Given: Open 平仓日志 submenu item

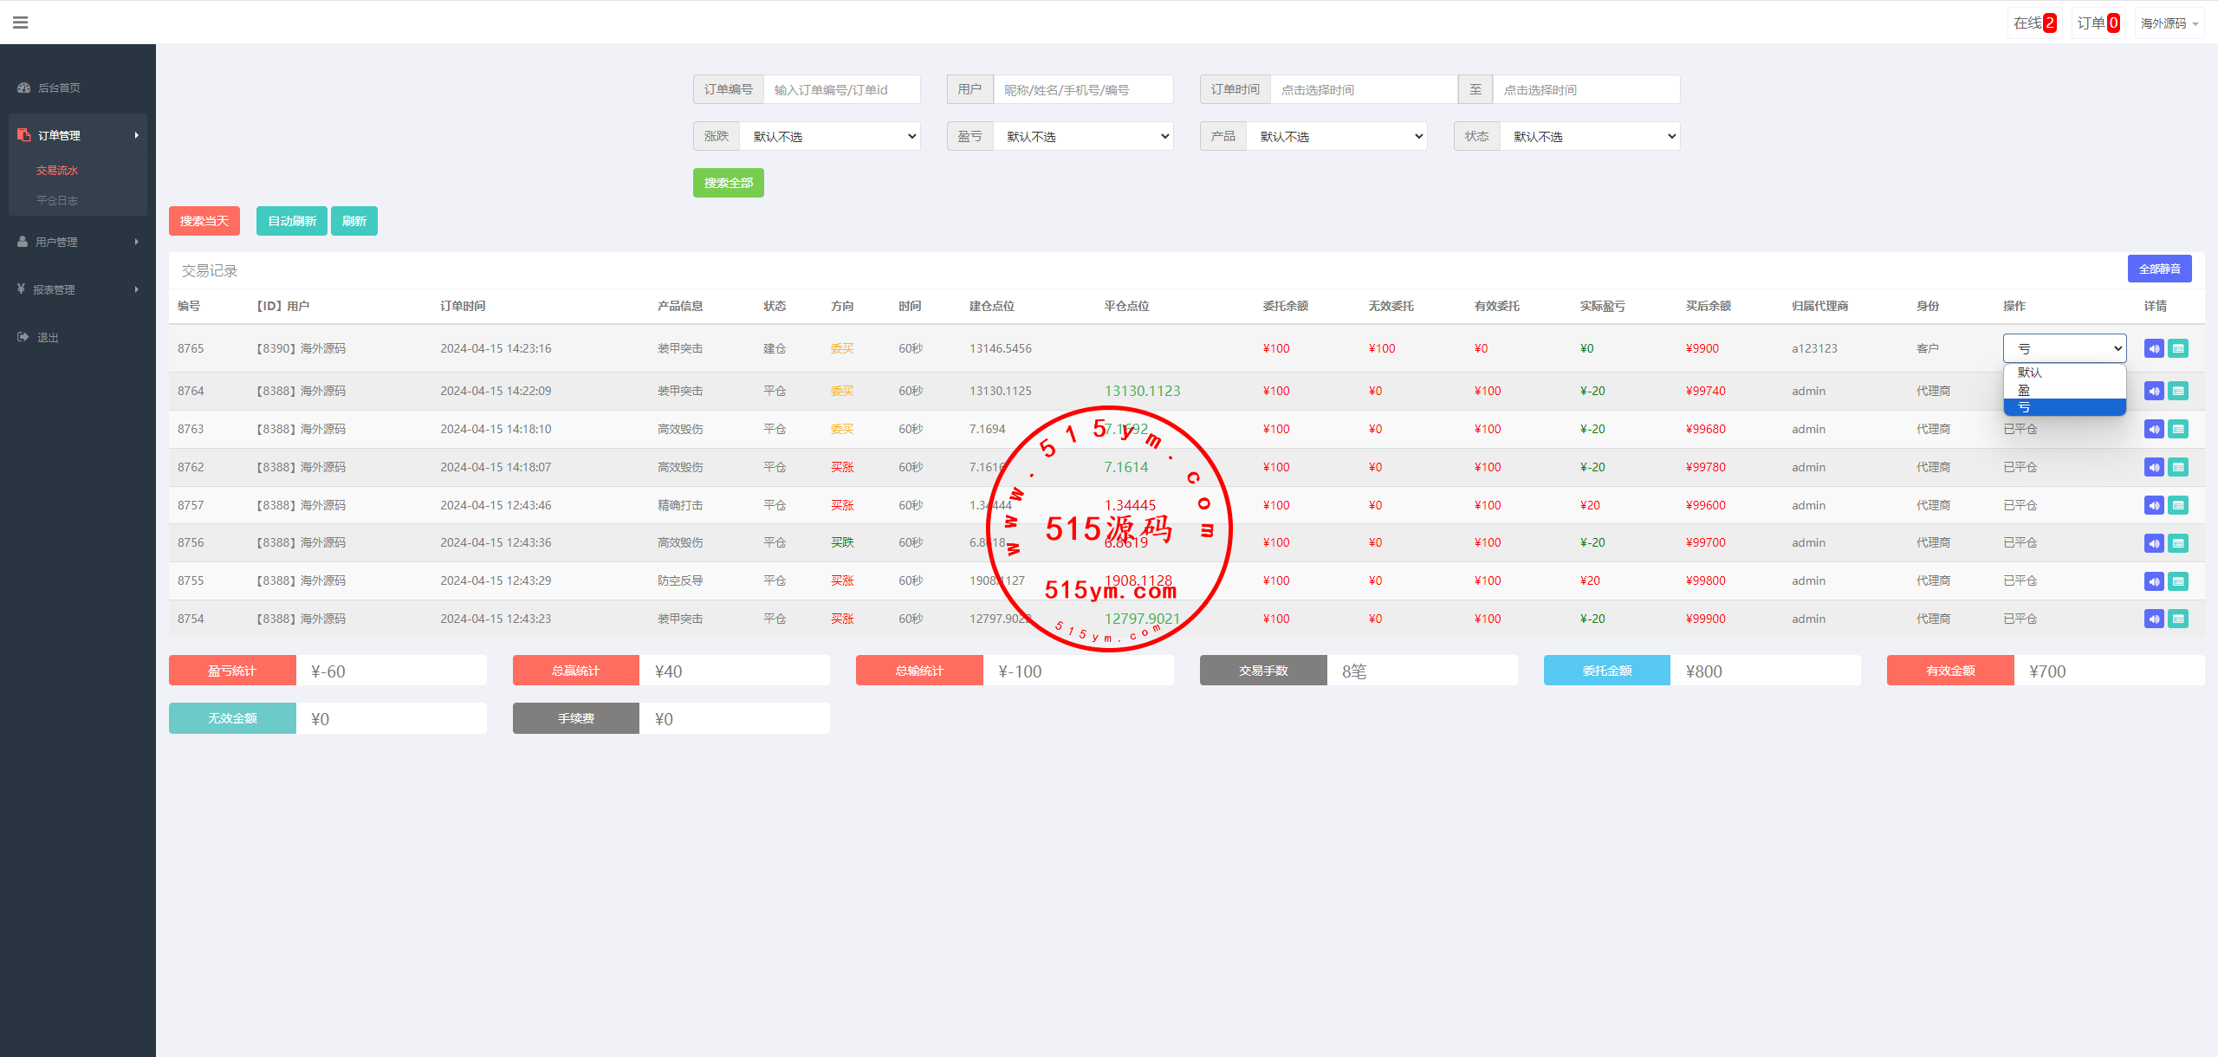Looking at the screenshot, I should coord(57,200).
